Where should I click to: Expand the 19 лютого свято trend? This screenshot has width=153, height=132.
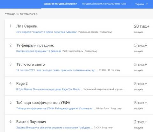click(x=79, y=67)
